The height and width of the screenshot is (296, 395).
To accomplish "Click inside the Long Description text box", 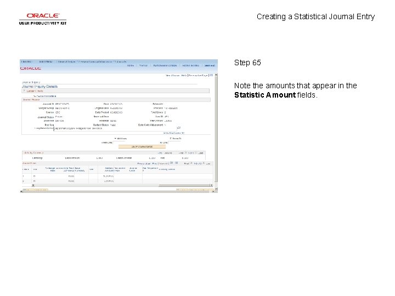I will (x=115, y=128).
